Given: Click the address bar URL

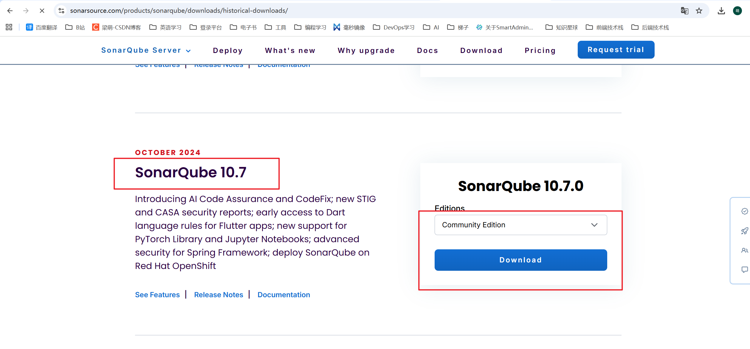Looking at the screenshot, I should point(179,11).
